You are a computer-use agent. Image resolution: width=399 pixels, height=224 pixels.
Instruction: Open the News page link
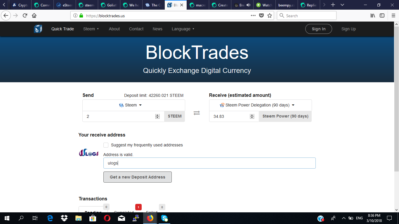coord(157,29)
